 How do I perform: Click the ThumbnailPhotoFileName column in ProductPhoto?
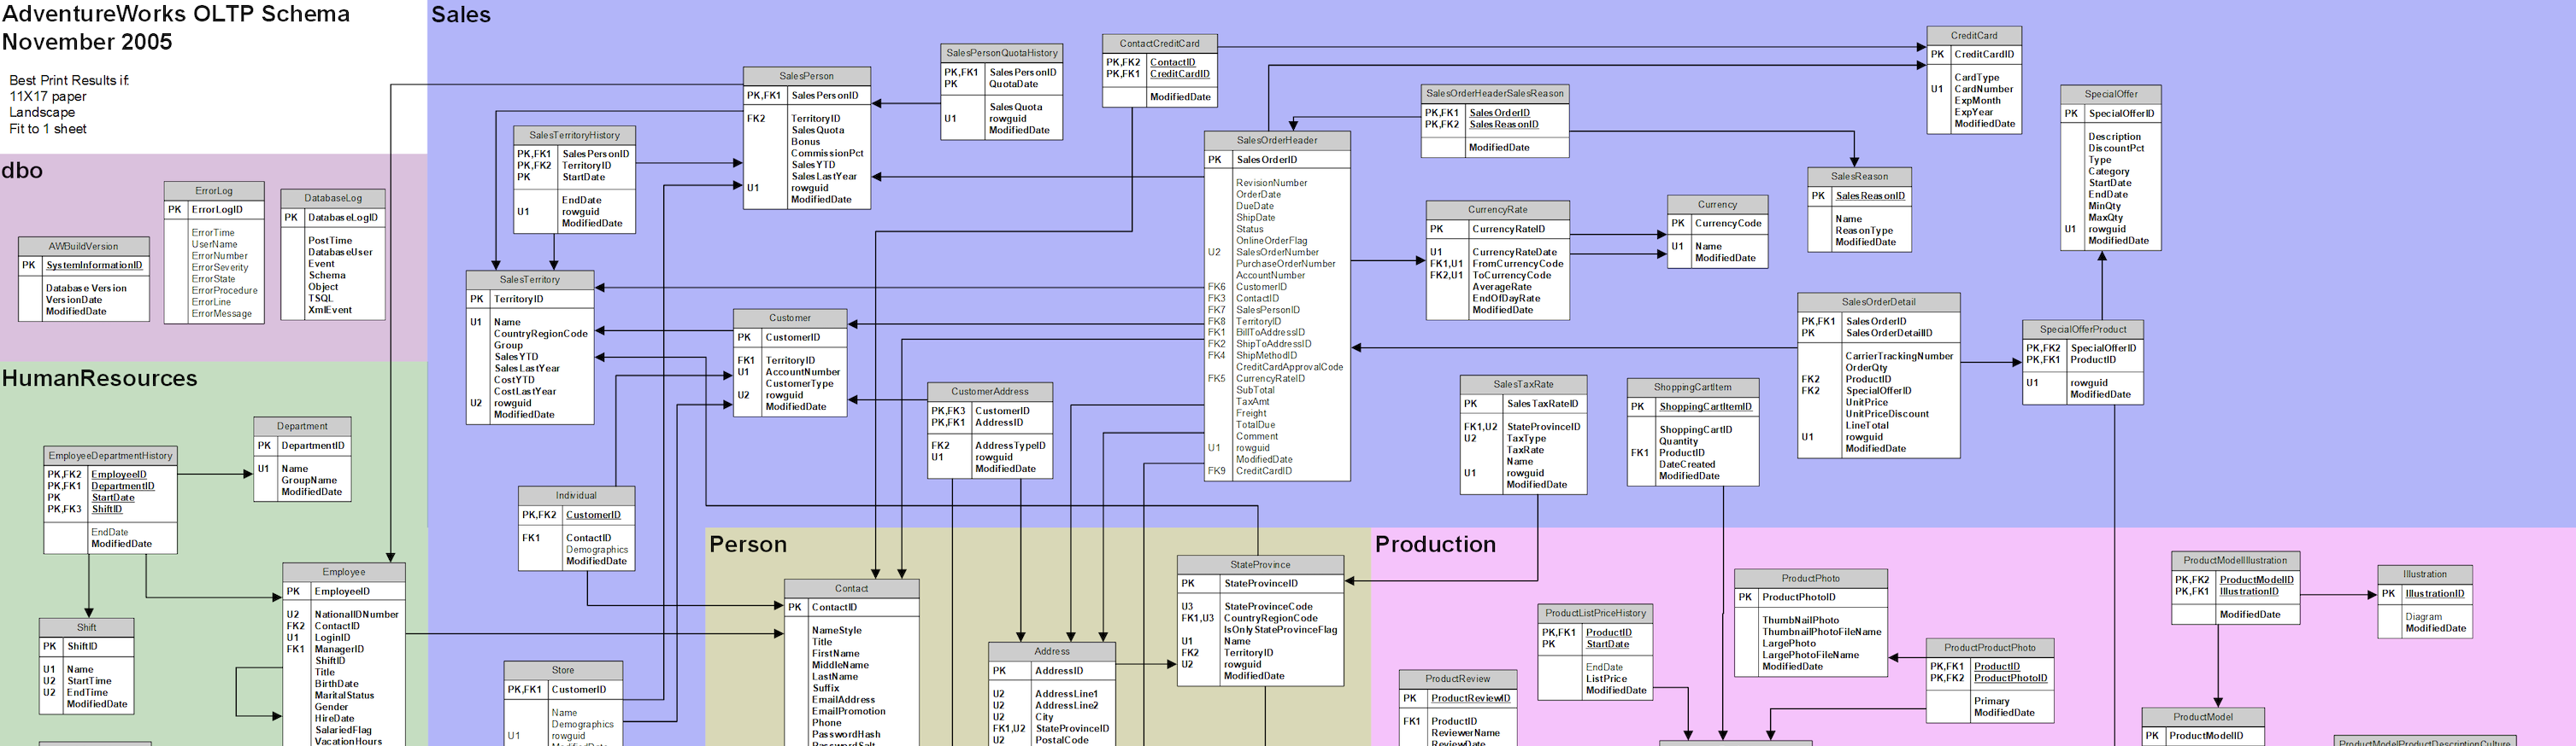click(1821, 632)
